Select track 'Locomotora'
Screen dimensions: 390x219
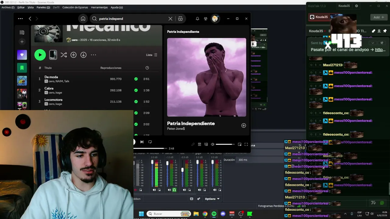(53, 100)
